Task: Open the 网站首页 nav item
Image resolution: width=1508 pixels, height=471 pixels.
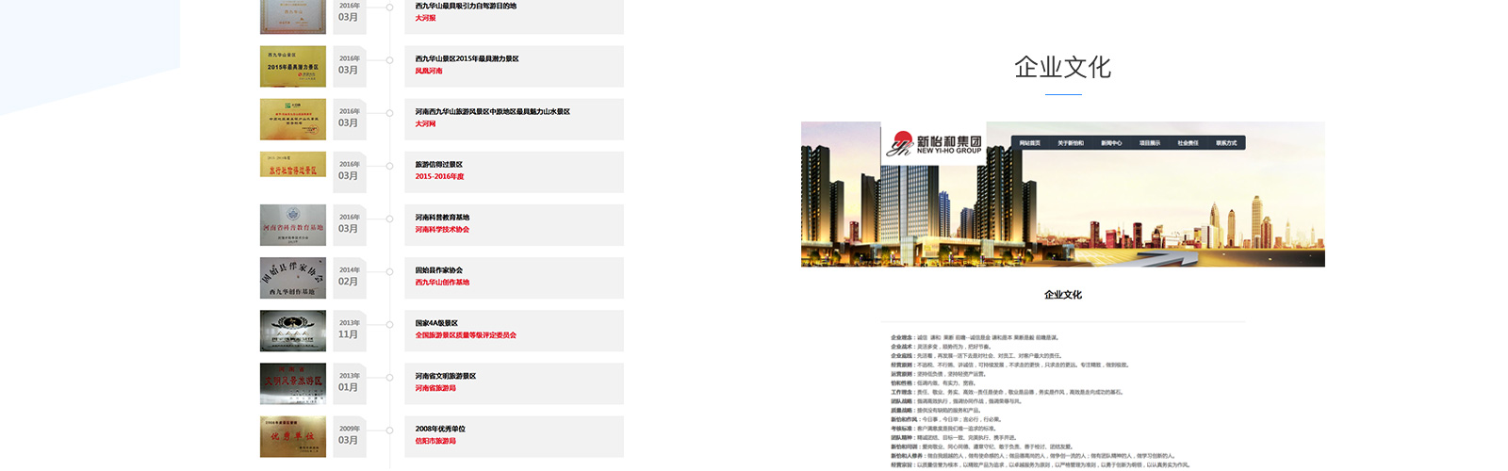Action: pos(1029,143)
